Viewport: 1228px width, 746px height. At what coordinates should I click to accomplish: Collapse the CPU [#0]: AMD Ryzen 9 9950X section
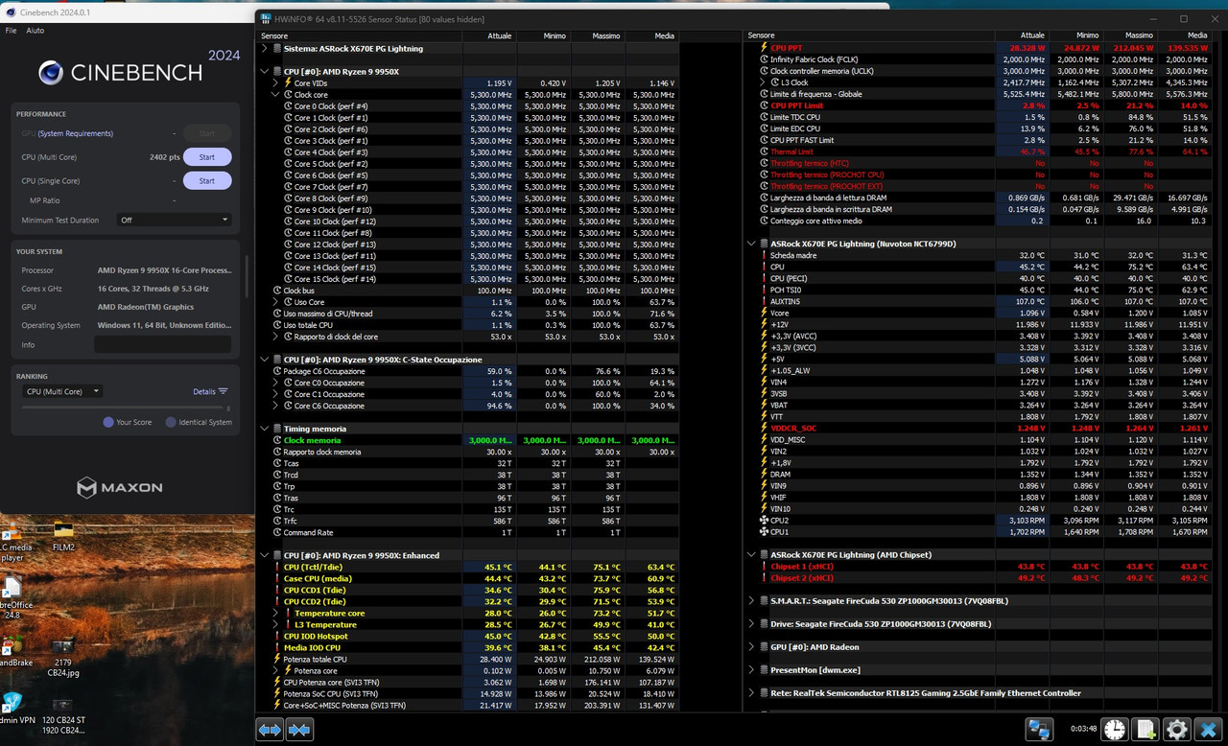point(265,72)
